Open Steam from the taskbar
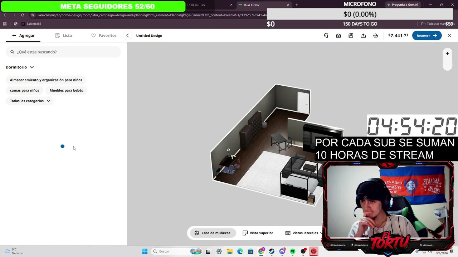458x257 pixels. tap(272, 251)
